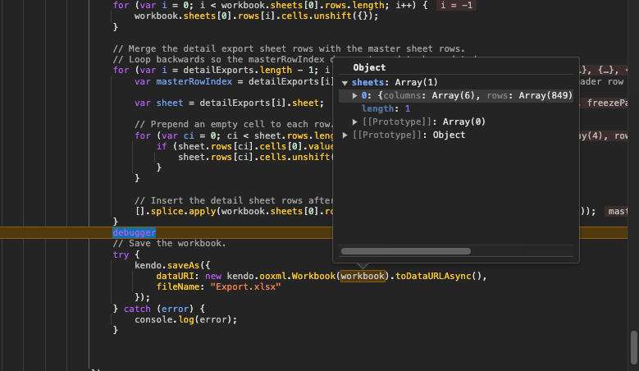Click the "Export.xlsx" string literal

point(245,286)
